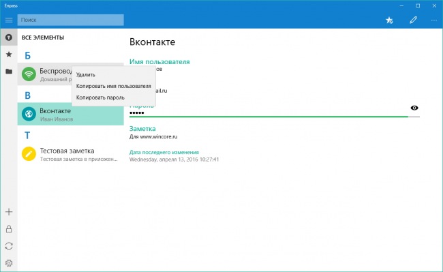Edit the item with pencil icon
The height and width of the screenshot is (272, 443).
coord(413,20)
